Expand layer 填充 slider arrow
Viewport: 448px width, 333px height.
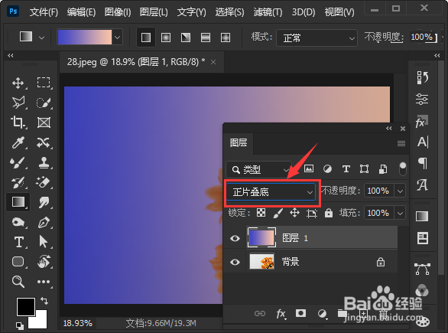click(400, 213)
